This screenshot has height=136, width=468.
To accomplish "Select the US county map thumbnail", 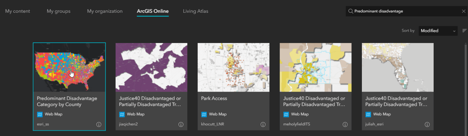I will pyautogui.click(x=69, y=68).
